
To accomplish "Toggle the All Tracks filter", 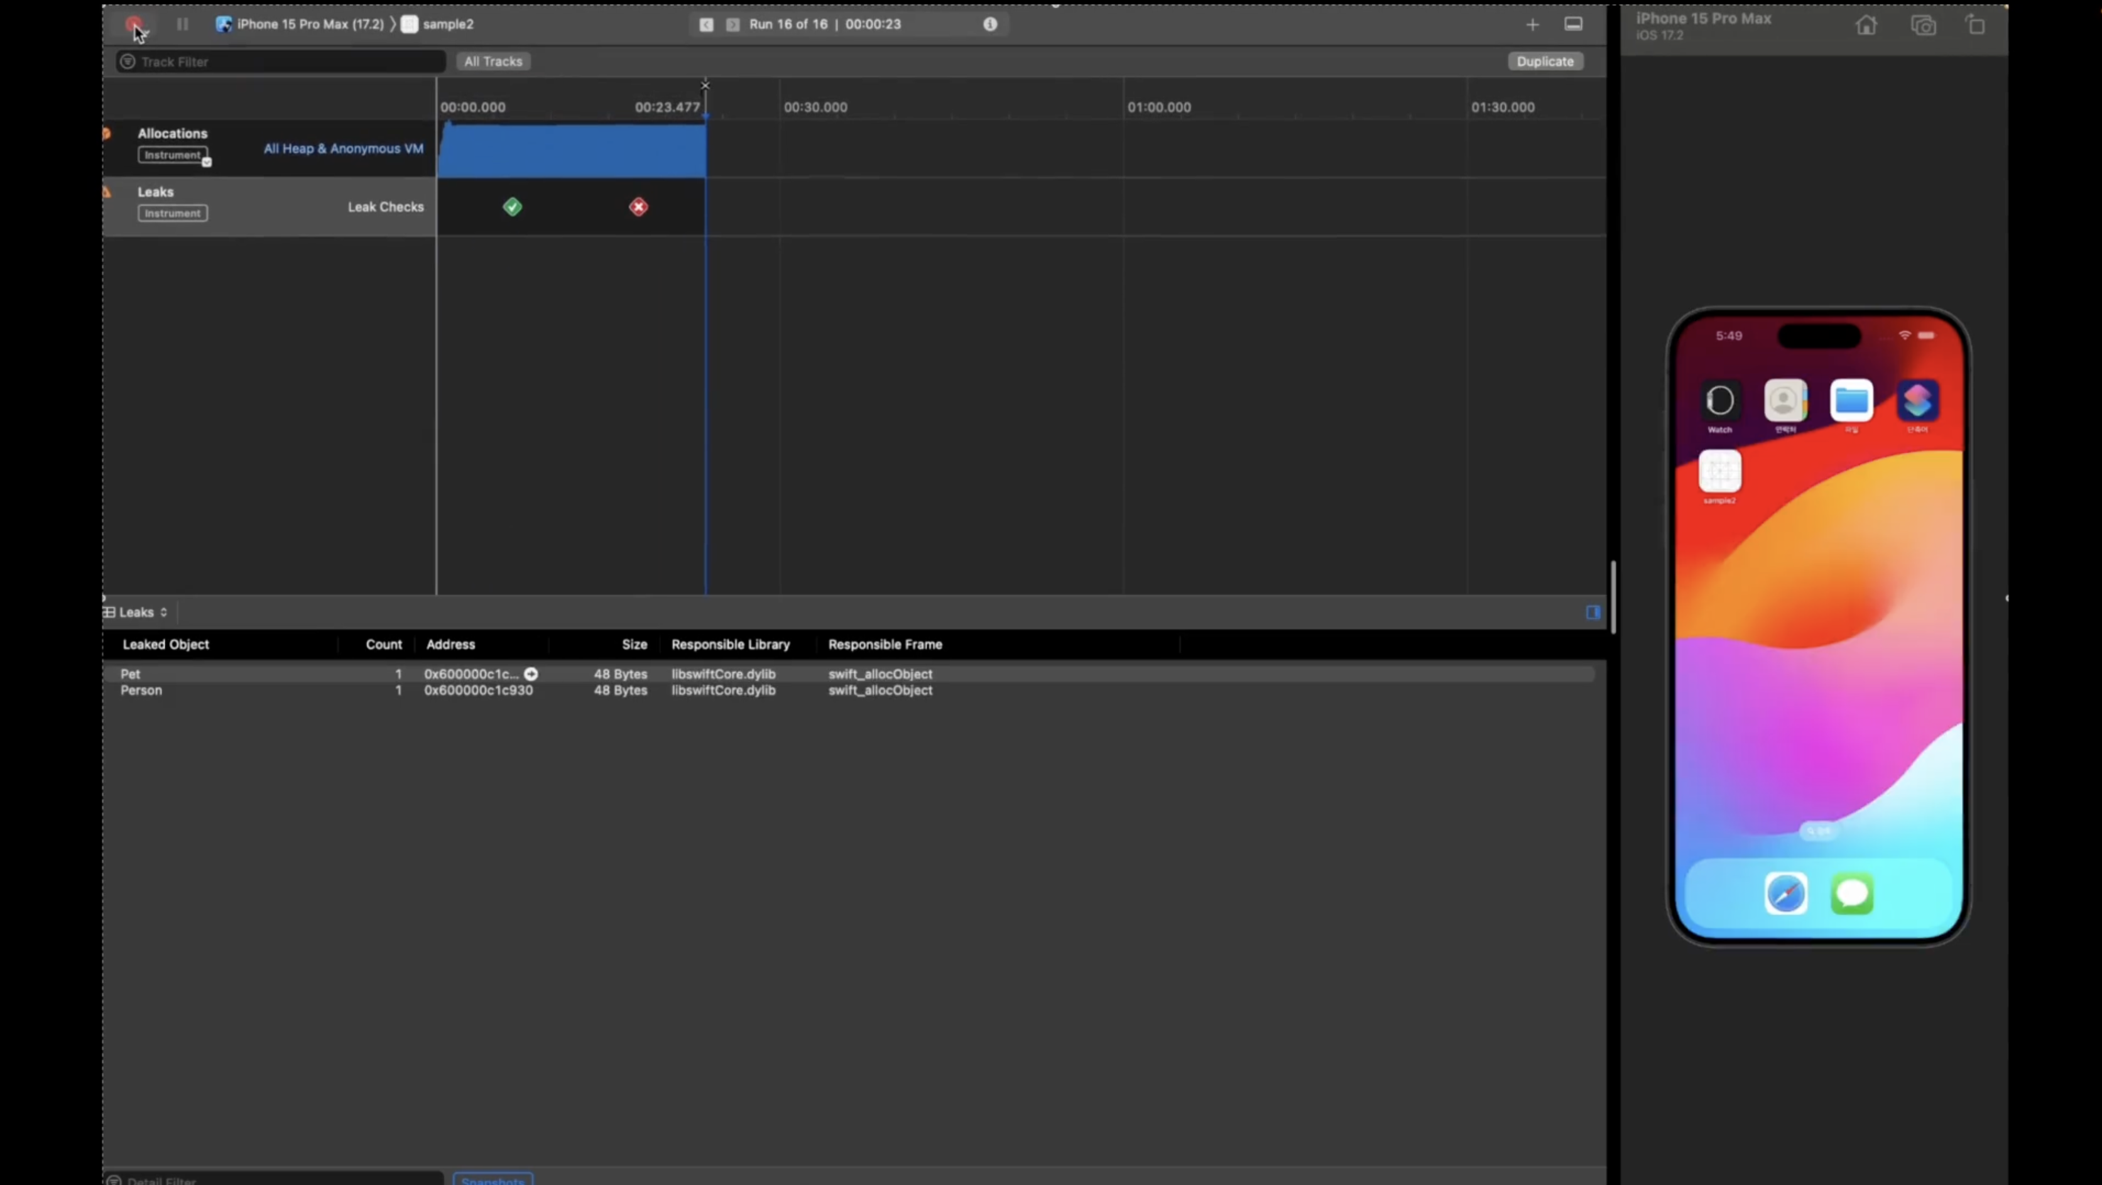I will (493, 61).
